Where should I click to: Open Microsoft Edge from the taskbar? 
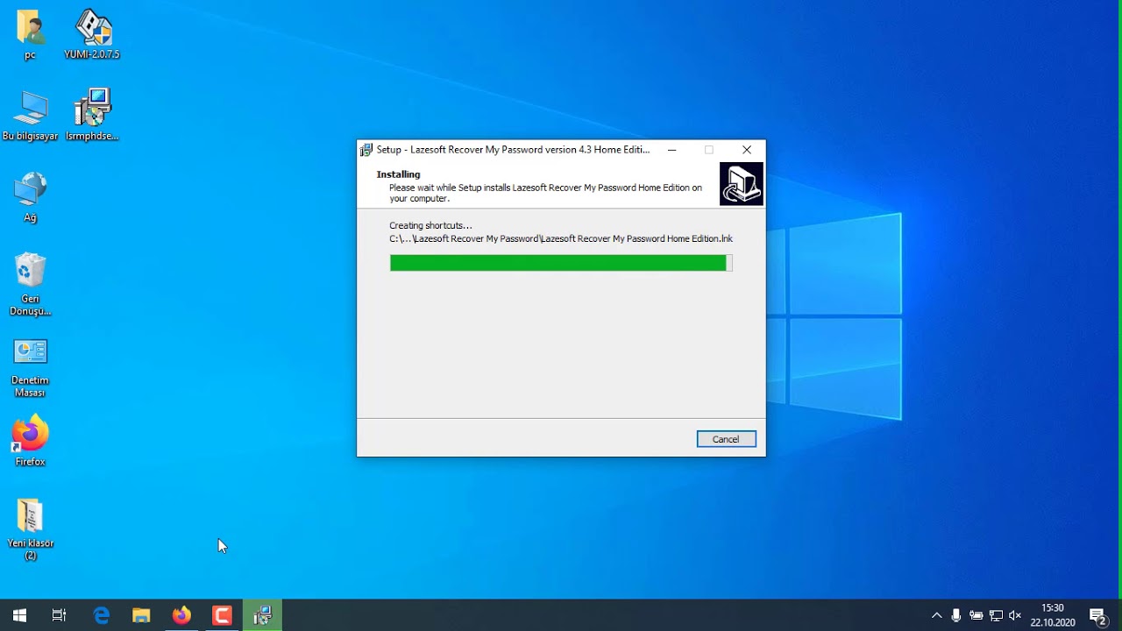click(x=102, y=615)
